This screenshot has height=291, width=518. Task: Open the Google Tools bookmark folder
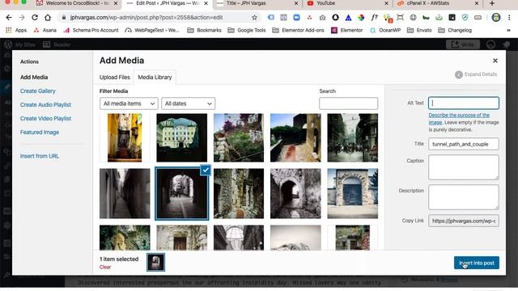coord(246,31)
